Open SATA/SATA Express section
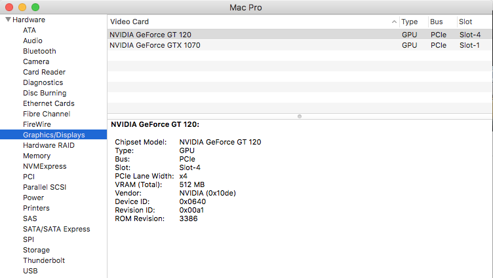 [x=56, y=229]
